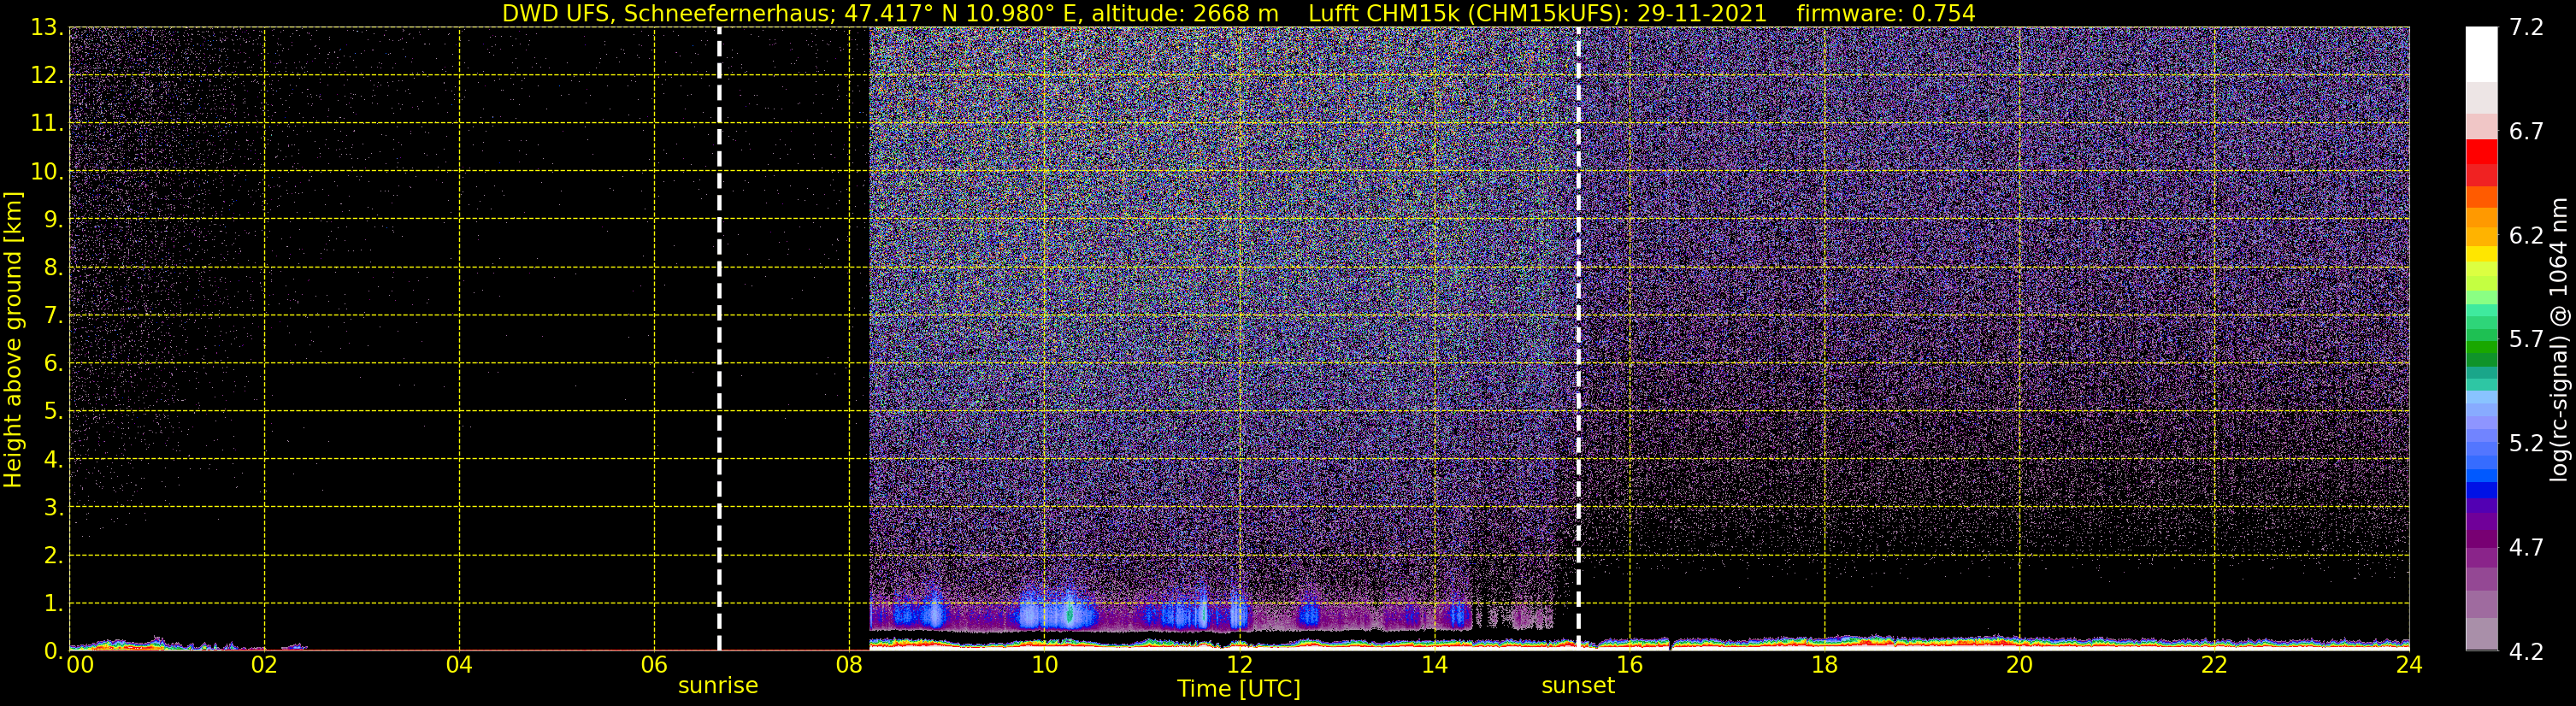The image size is (2576, 706).
Task: Click the 'log(rc-signal) @ 1064 nm' colorbar label
Action: tap(2559, 339)
